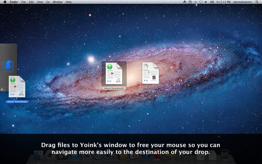The height and width of the screenshot is (164, 262).
Task: Select the highlighted About Downloads desktop file
Action: click(x=114, y=73)
